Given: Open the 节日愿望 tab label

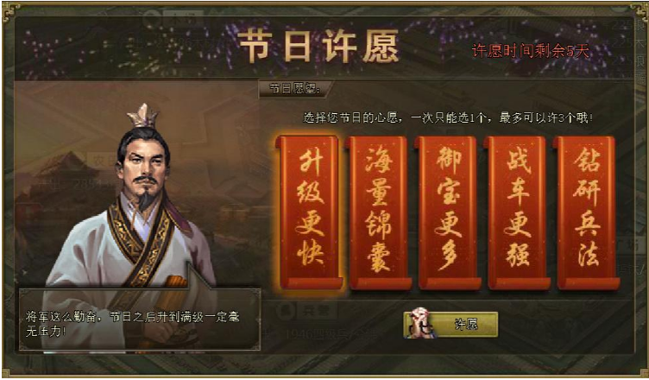Looking at the screenshot, I should coord(295,89).
